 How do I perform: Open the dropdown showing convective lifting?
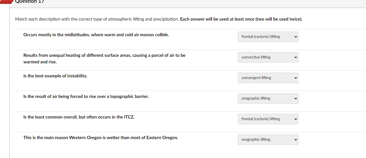point(268,57)
